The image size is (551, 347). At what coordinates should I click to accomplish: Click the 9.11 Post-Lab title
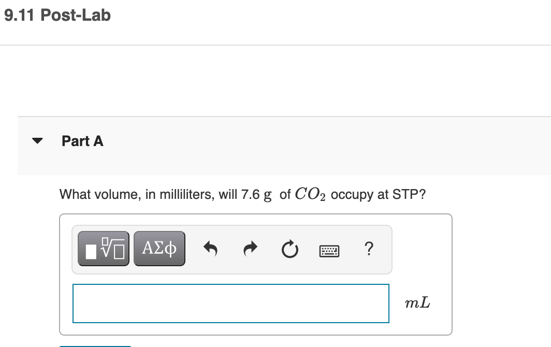point(57,16)
